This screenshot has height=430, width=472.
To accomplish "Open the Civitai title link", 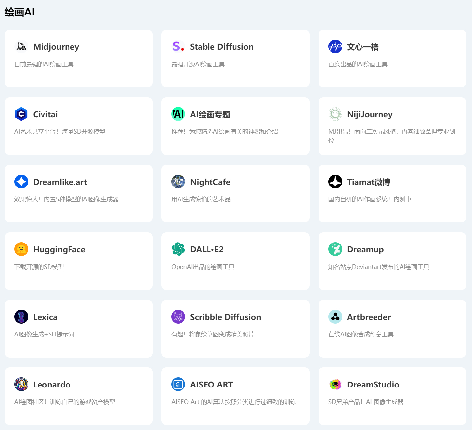I will (45, 114).
